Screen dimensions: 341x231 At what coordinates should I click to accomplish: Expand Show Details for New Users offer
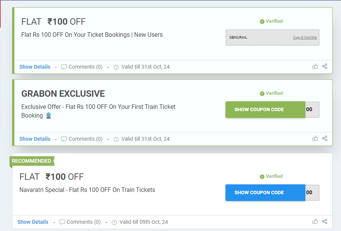(35, 67)
